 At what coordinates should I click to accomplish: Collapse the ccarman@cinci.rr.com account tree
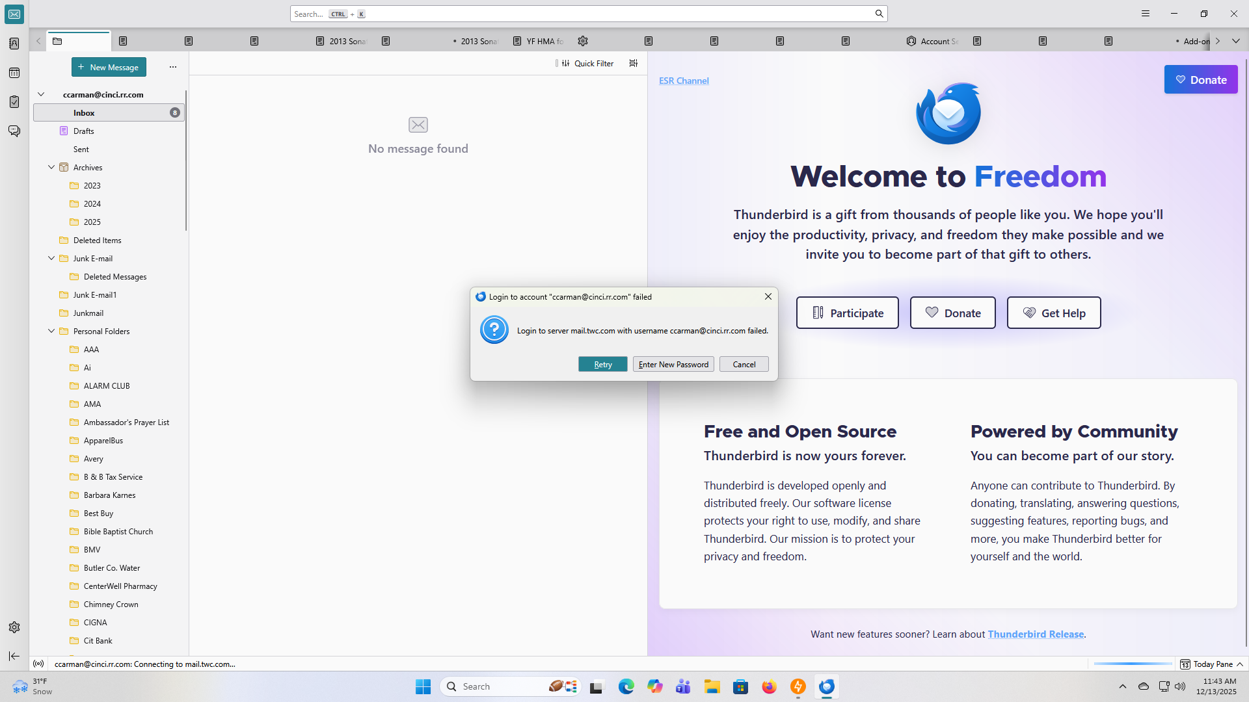41,94
